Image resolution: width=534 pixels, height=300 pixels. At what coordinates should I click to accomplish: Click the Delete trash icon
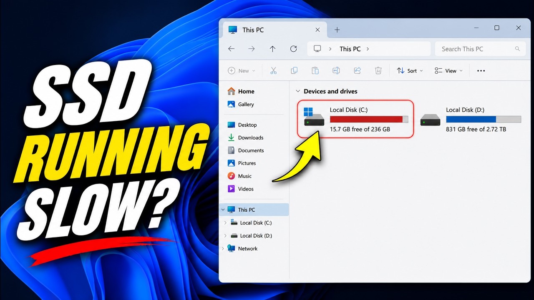click(x=378, y=71)
